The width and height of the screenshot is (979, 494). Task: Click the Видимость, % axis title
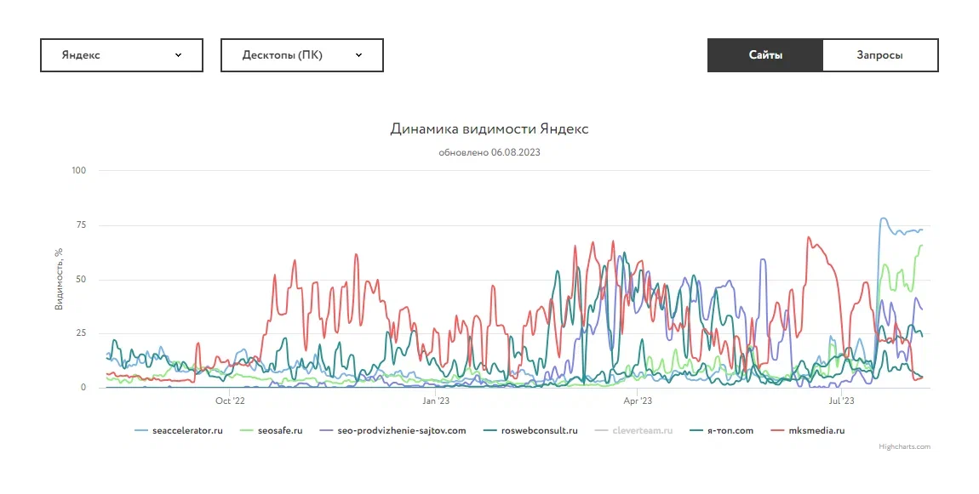[59, 279]
